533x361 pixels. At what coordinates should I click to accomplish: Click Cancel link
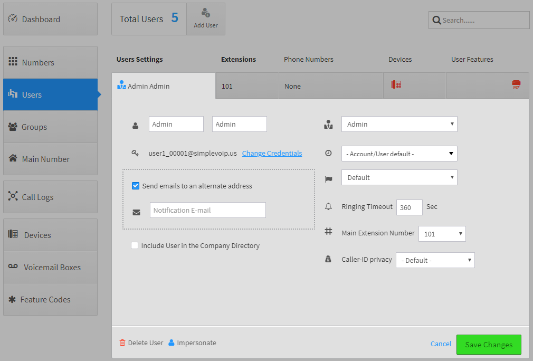coord(441,344)
